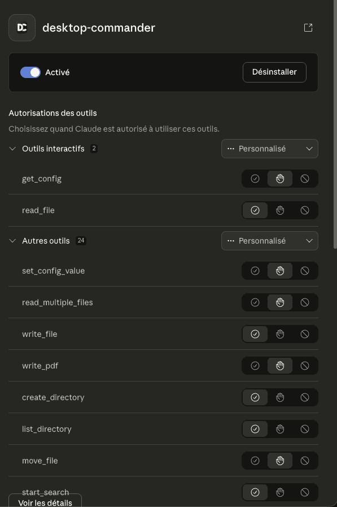Screen dimensions: 337x507
Task: Click the read_multiple_files tool name
Action: click(58, 302)
